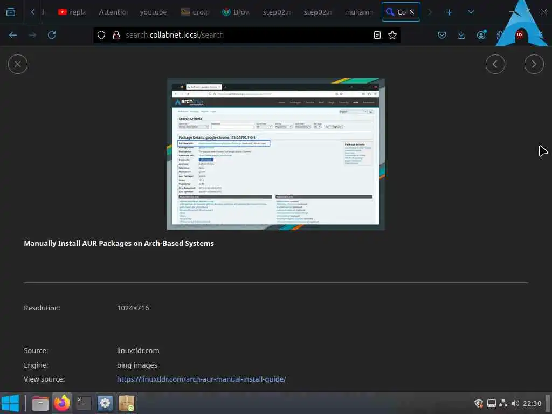Reload the current page
This screenshot has width=552, height=414.
point(52,35)
